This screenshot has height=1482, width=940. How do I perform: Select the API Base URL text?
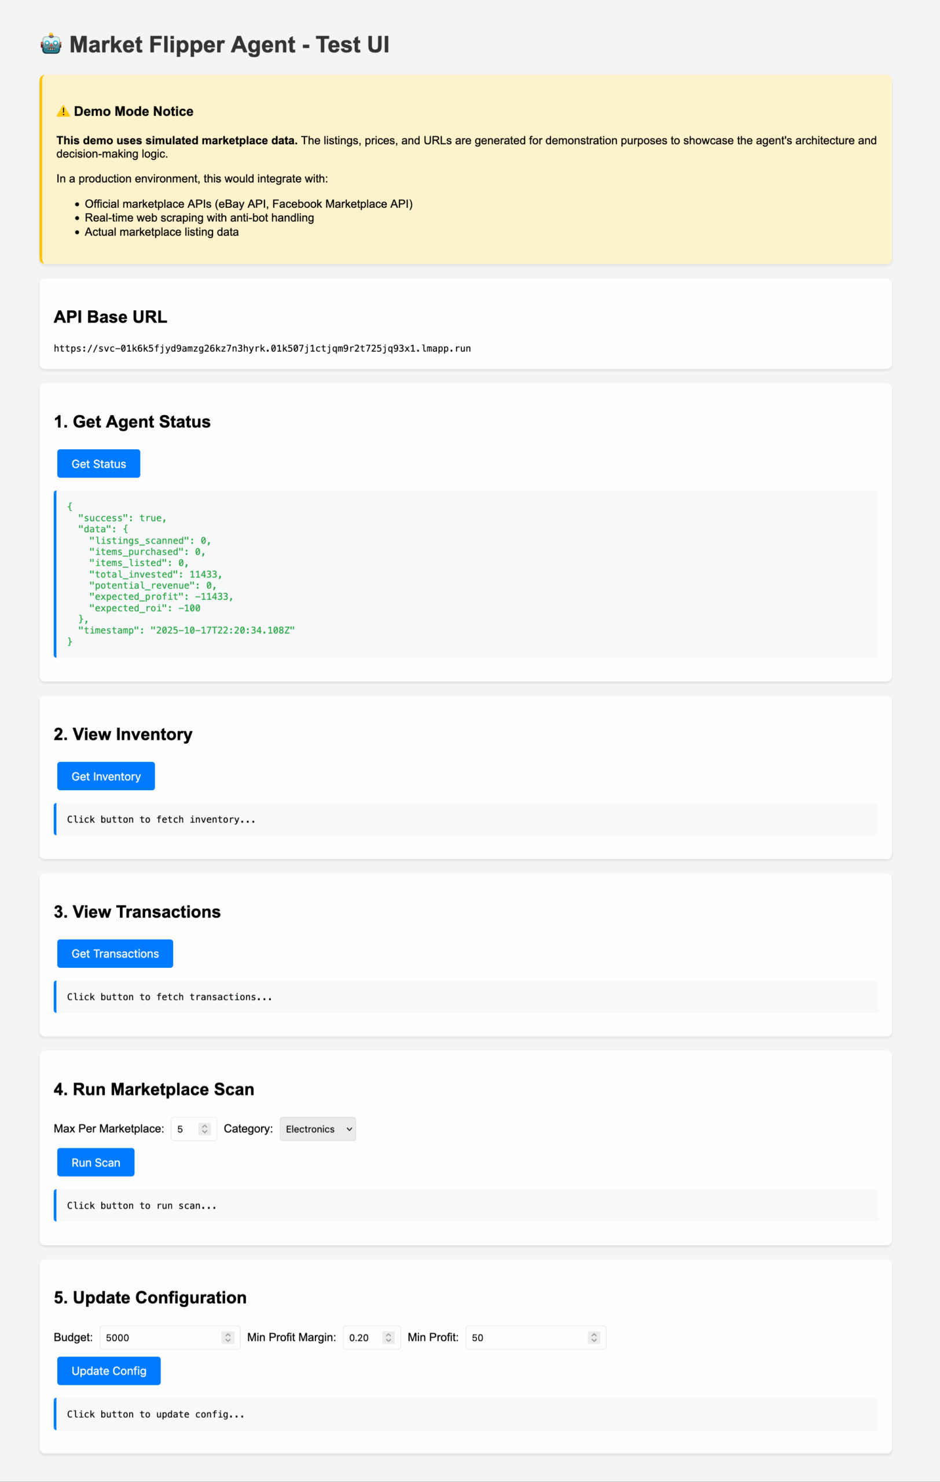pos(262,348)
